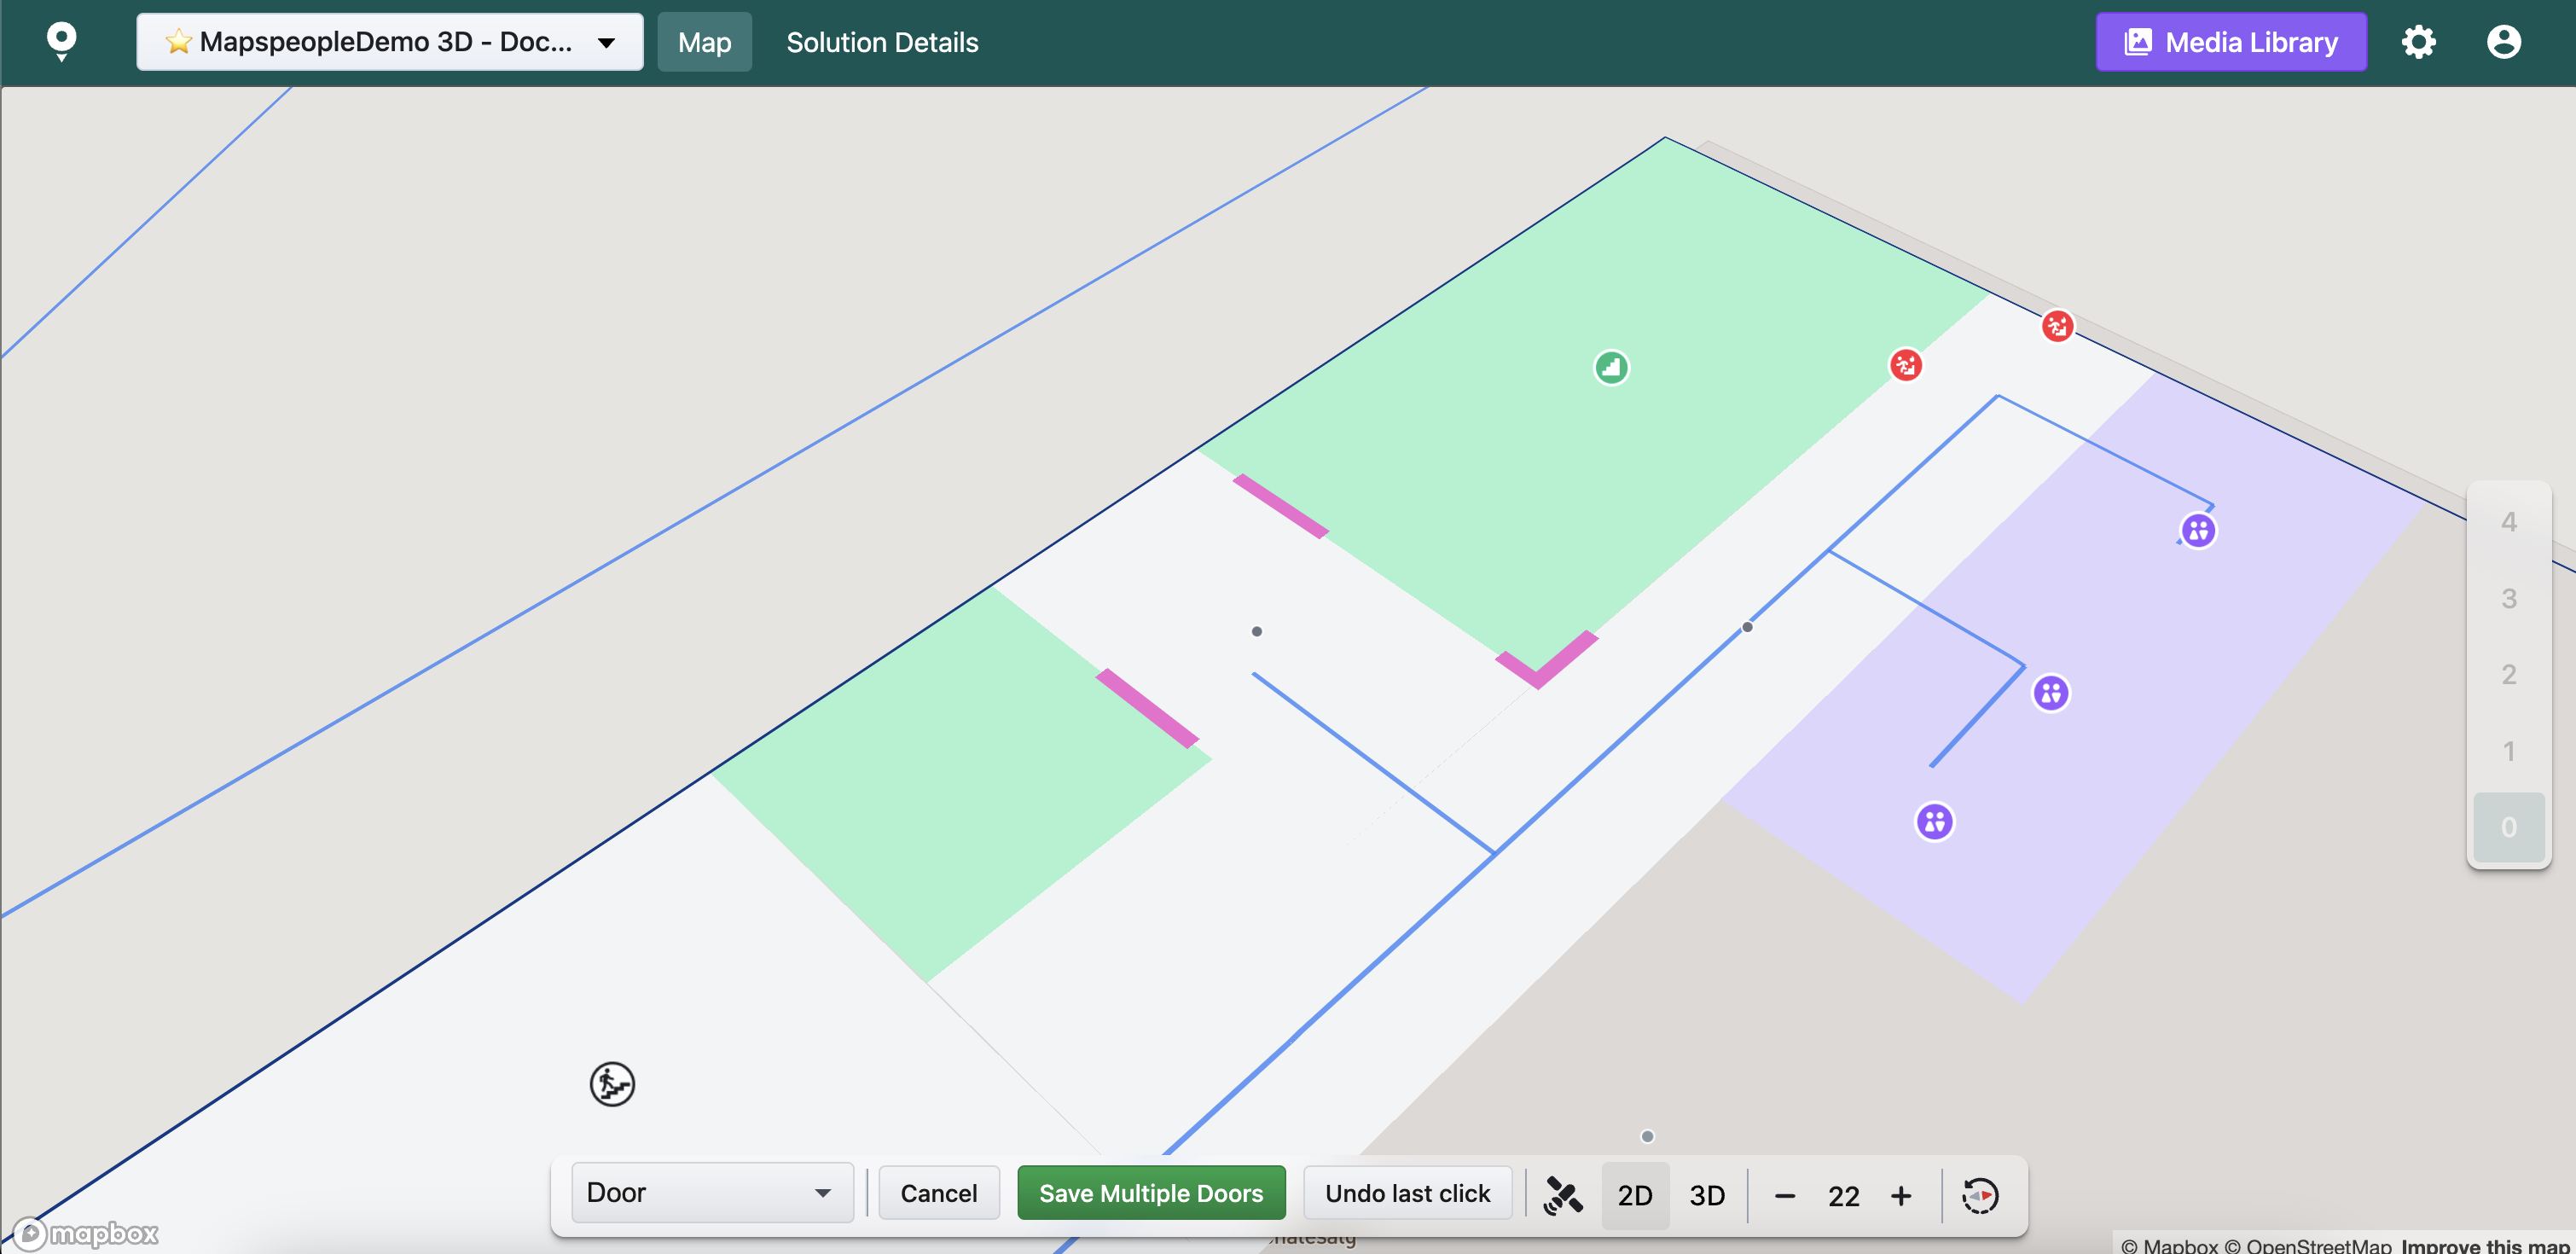Toggle satellite imagery icon
Viewport: 2576px width, 1254px height.
tap(1563, 1195)
